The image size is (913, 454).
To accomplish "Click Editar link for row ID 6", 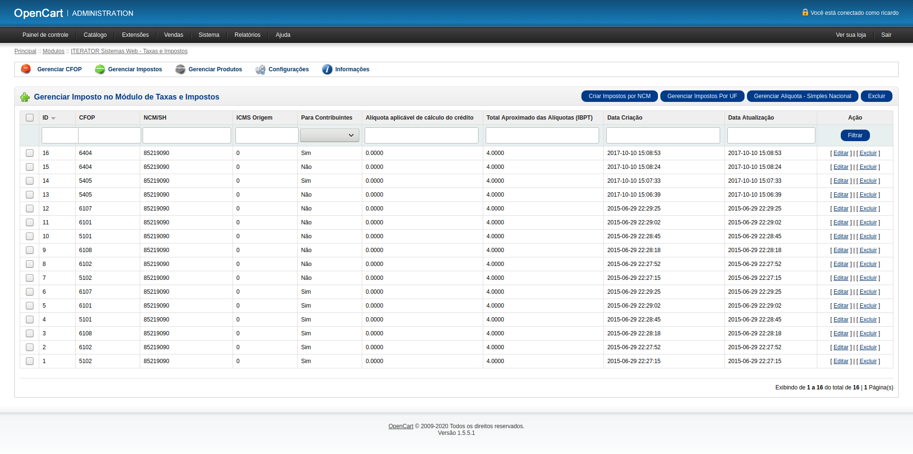I will point(841,292).
